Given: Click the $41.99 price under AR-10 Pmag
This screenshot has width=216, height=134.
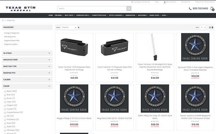Looking at the screenshot, I should [74, 78].
